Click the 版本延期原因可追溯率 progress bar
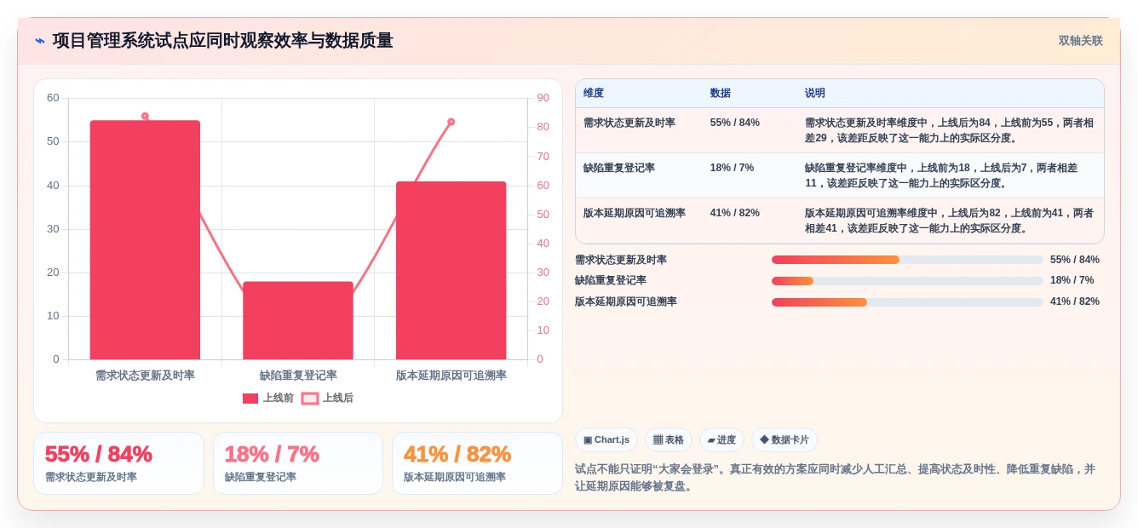Screen dimensions: 1138x528 907,301
